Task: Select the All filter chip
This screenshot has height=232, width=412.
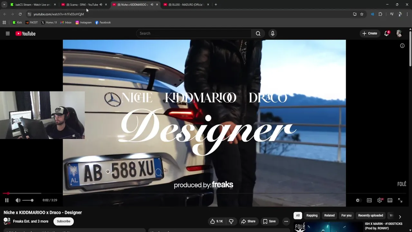Action: [x=298, y=216]
